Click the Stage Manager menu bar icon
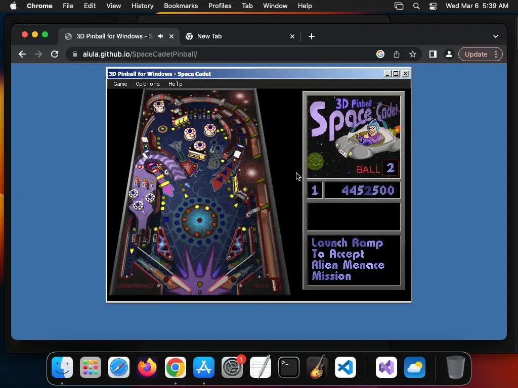The image size is (518, 388). (399, 6)
